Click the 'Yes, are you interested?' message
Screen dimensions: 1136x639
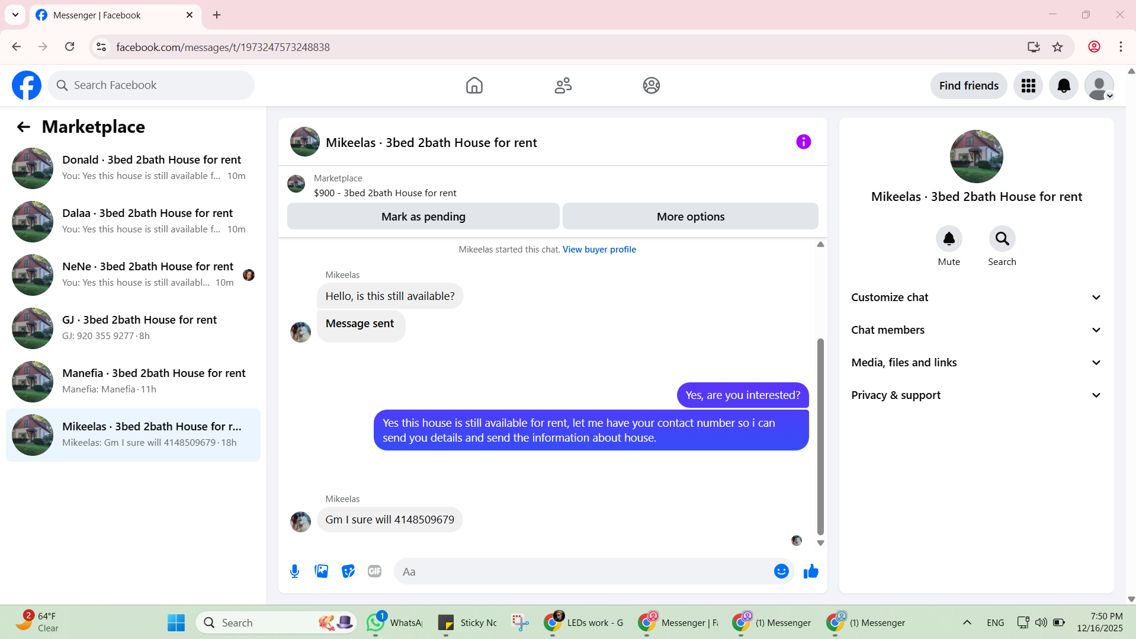pyautogui.click(x=743, y=395)
